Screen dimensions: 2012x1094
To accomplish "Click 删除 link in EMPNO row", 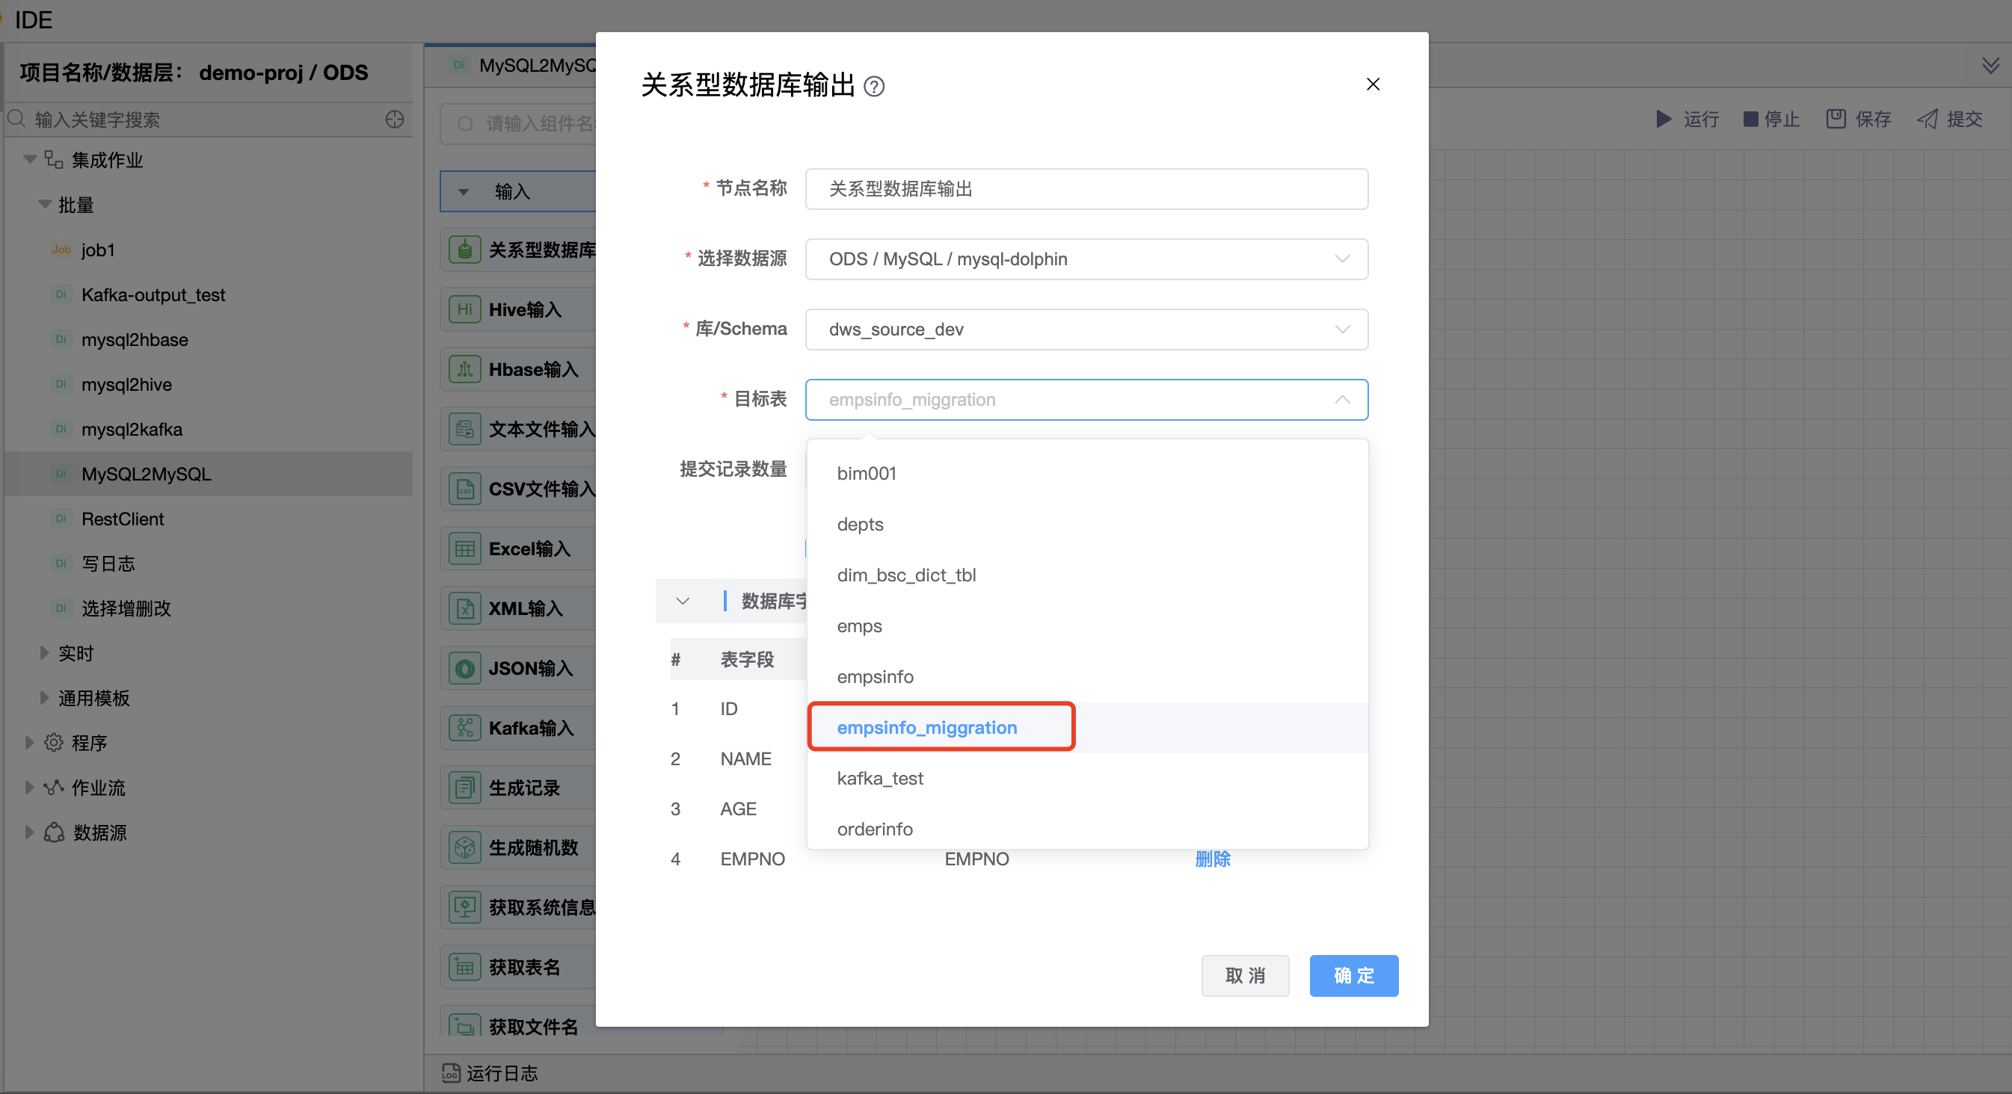I will (x=1212, y=859).
